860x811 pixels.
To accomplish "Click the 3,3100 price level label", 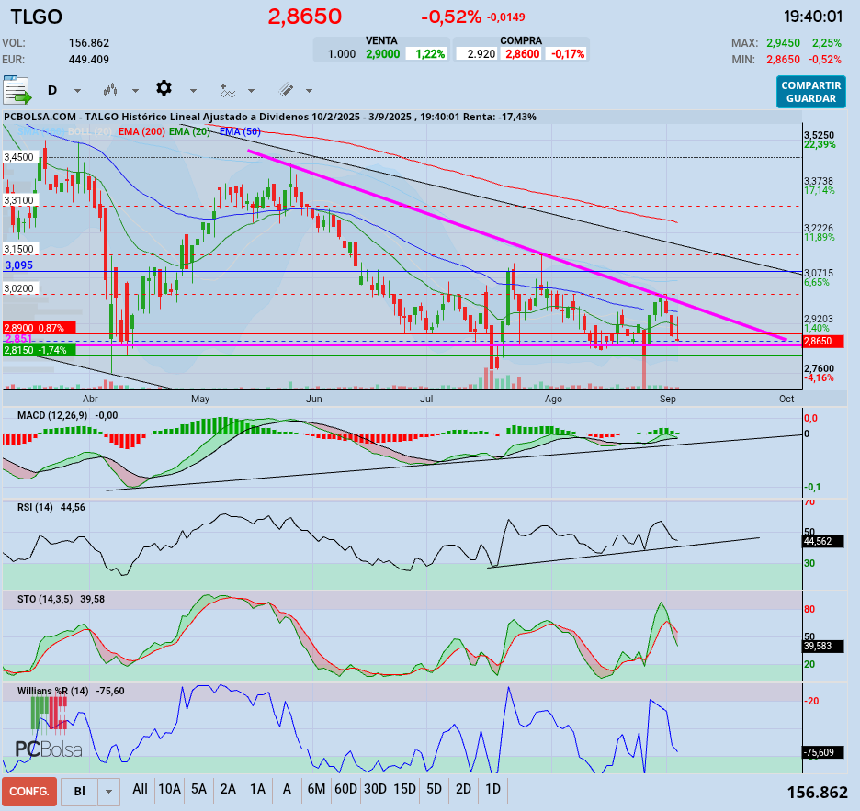I will 19,201.
